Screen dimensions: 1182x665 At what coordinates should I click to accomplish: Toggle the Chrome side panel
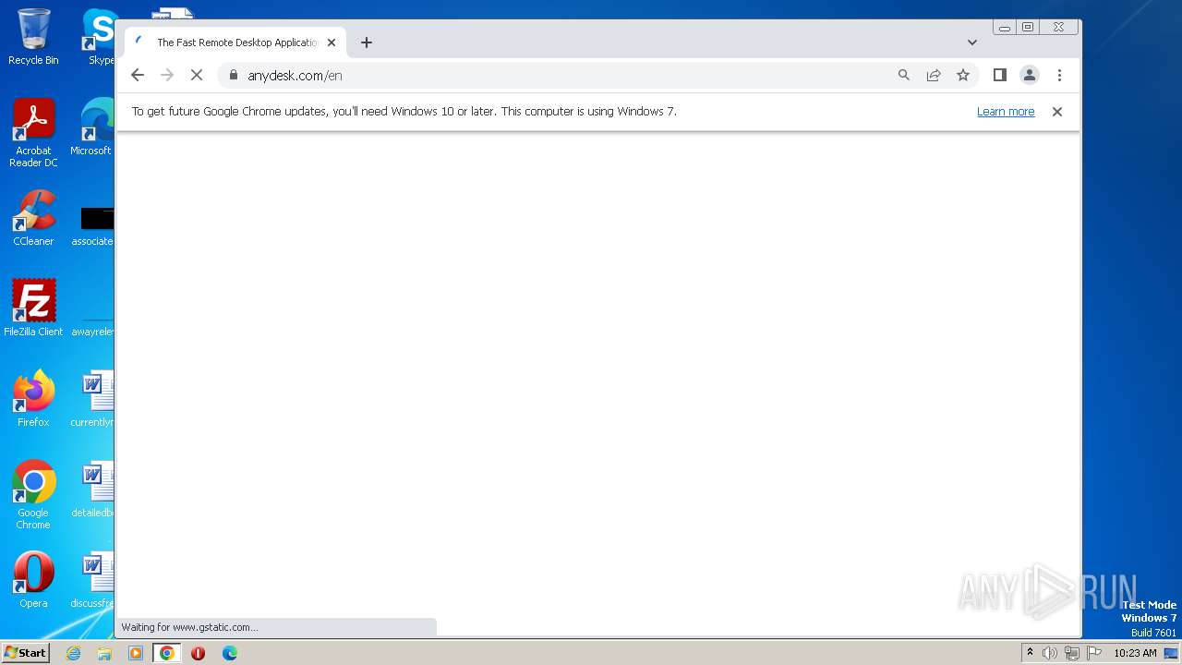[999, 75]
